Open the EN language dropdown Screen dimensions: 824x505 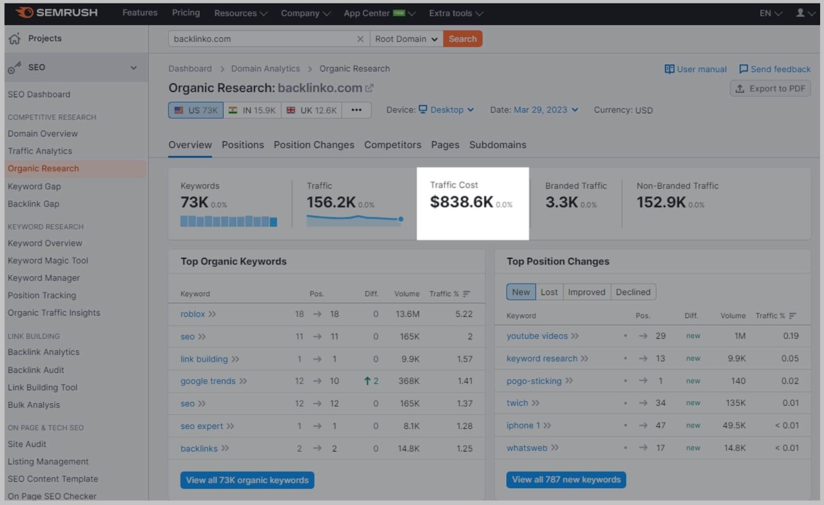tap(771, 13)
